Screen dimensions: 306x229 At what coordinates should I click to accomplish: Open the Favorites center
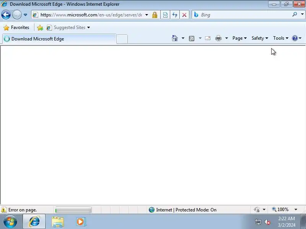[16, 27]
